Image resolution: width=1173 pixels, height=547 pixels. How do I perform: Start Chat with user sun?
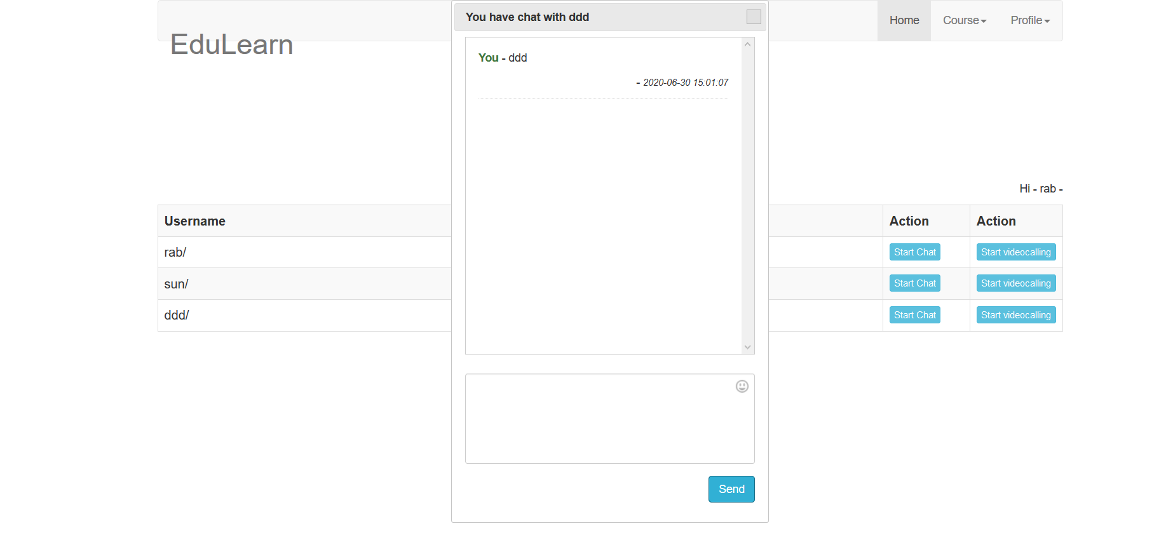pos(914,283)
